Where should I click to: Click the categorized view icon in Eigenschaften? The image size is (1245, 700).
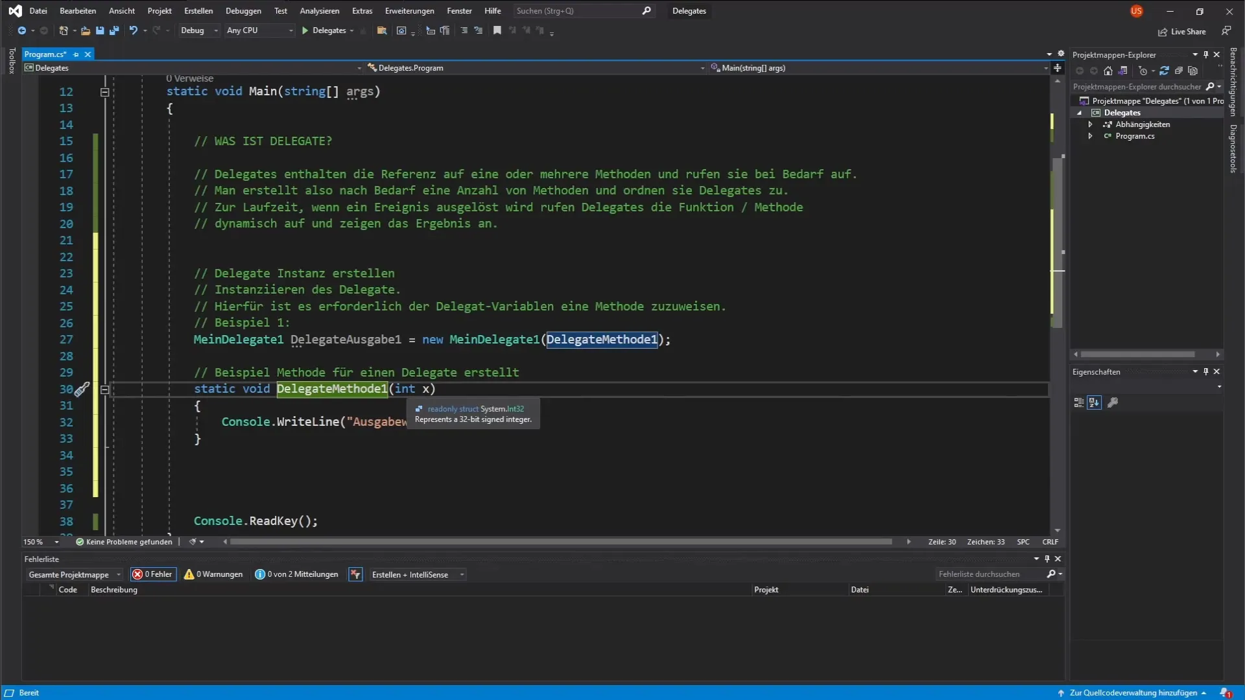1079,402
